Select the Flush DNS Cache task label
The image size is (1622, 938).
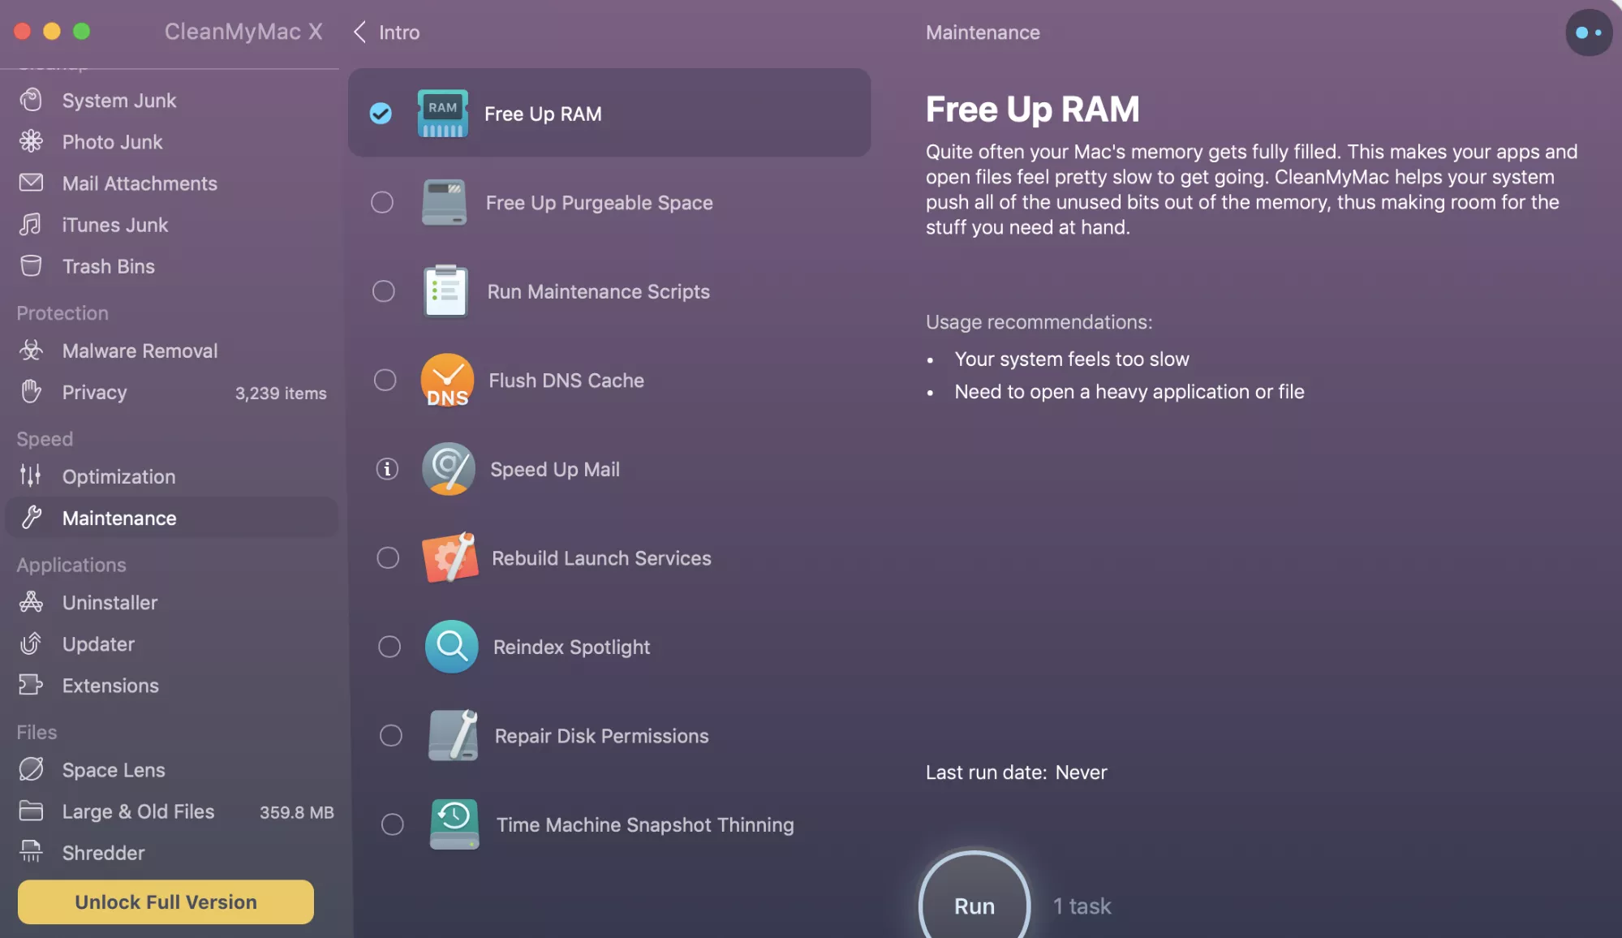[566, 380]
